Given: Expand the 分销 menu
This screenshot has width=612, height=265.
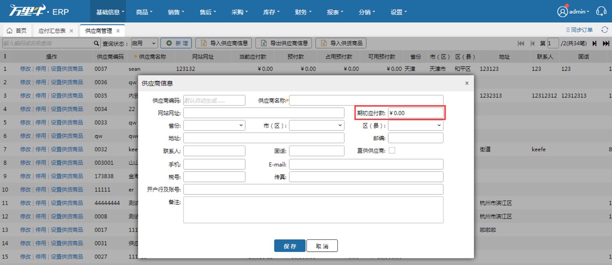Looking at the screenshot, I should point(367,12).
